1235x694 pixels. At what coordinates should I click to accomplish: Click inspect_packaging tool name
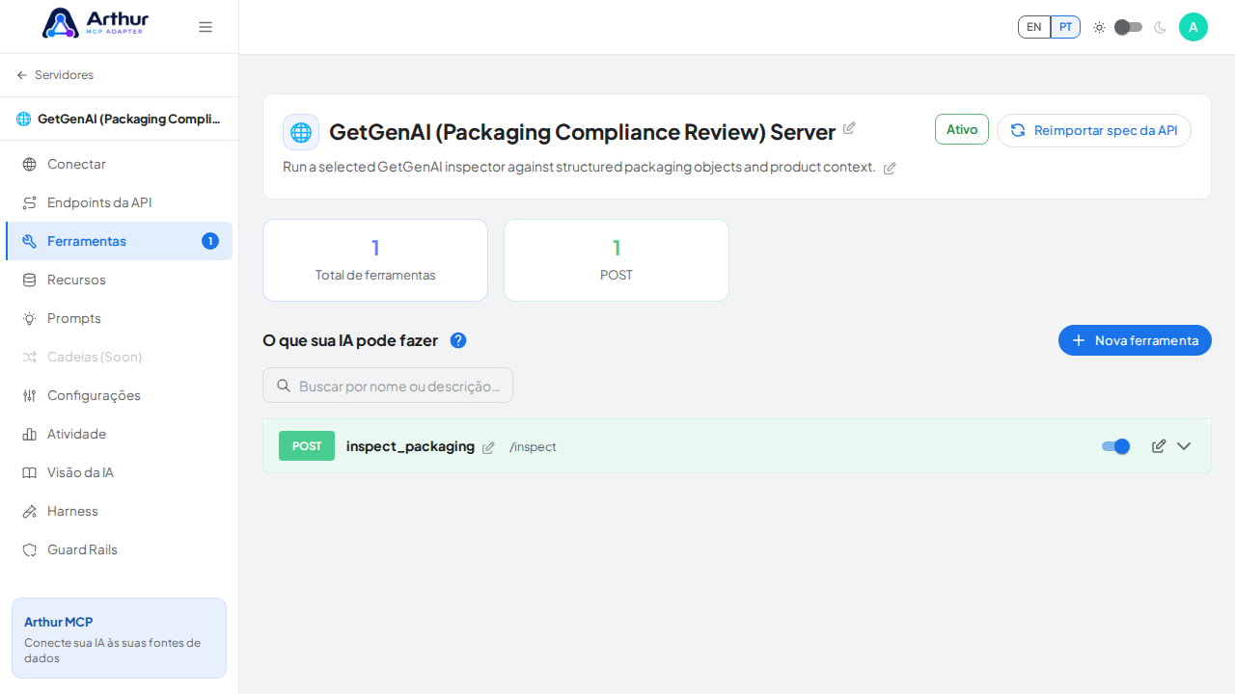(x=410, y=446)
